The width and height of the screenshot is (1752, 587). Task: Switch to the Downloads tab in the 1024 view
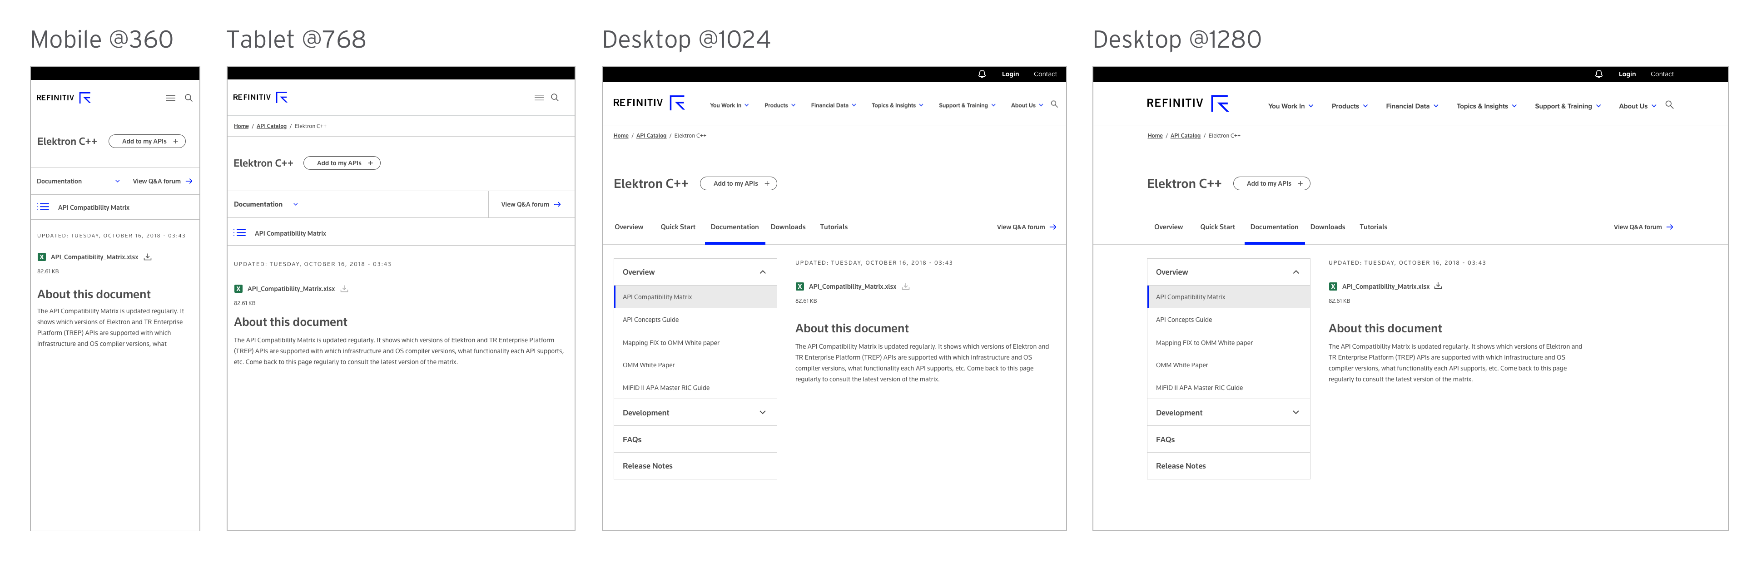(x=788, y=227)
